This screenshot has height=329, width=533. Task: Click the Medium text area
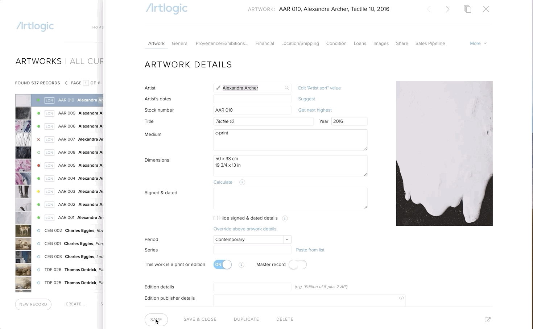coord(290,140)
